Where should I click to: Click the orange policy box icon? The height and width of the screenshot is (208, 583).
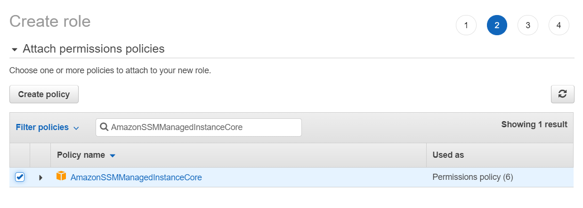click(x=61, y=177)
